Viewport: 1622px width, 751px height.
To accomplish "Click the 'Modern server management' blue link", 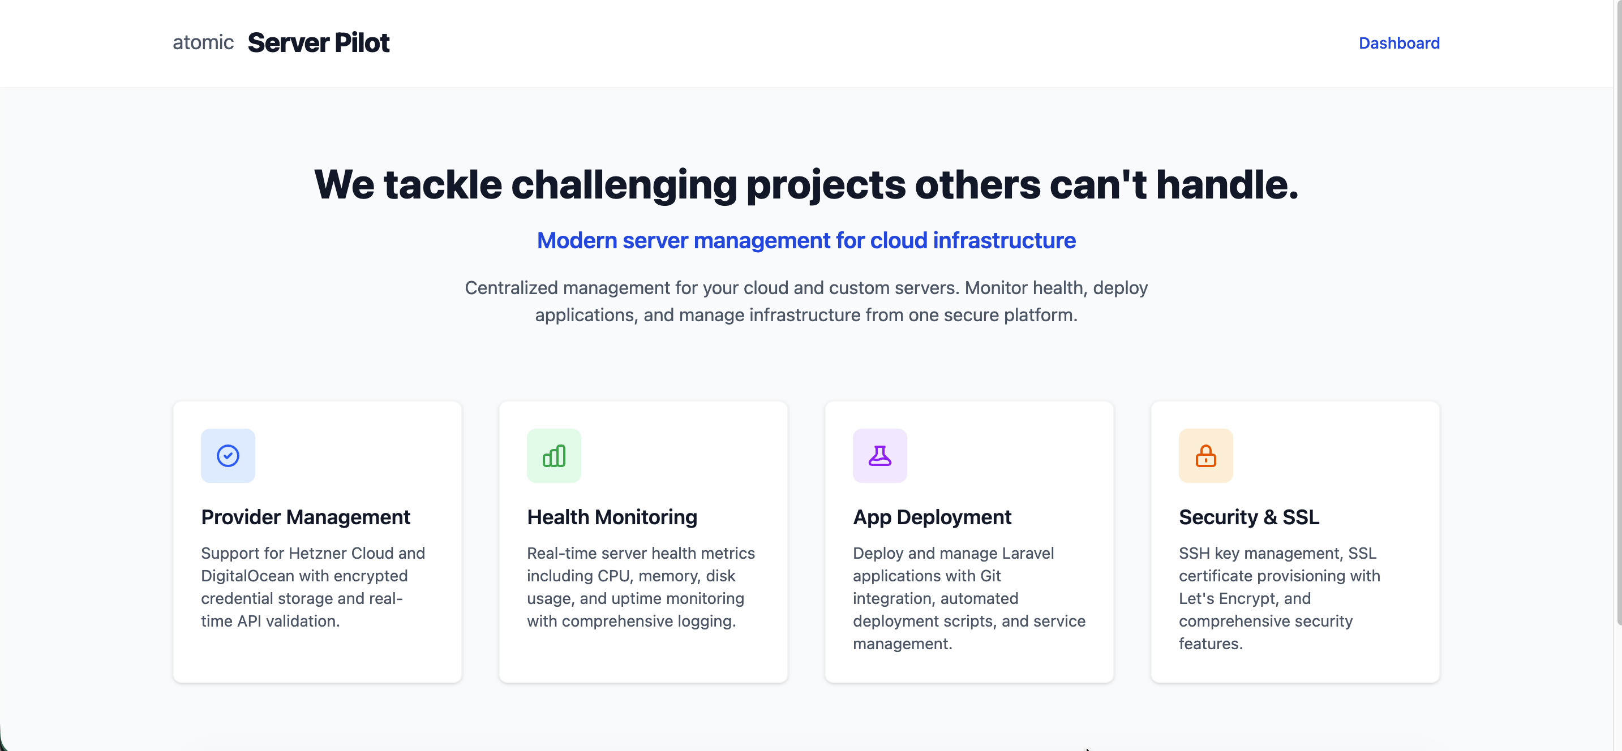I will pyautogui.click(x=806, y=240).
